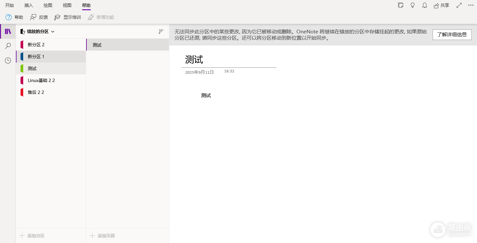Image resolution: width=477 pixels, height=243 pixels.
Task: Select the 测试 page in page list
Action: (128, 45)
